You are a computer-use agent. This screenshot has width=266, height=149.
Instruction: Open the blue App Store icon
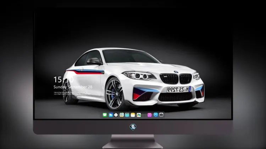[156, 115]
